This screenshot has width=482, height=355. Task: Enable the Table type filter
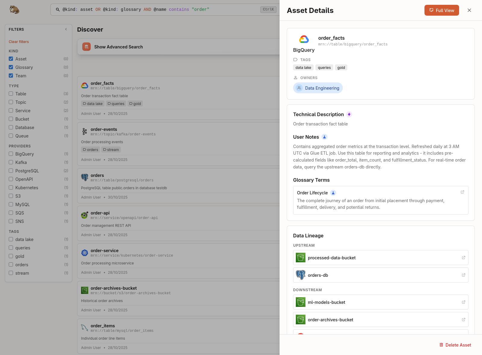pyautogui.click(x=11, y=94)
